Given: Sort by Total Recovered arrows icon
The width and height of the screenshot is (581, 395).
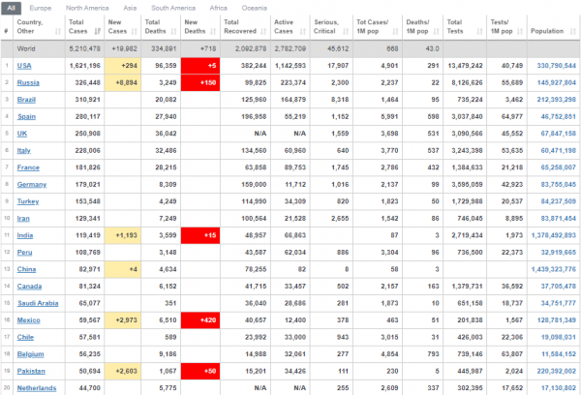Looking at the screenshot, I should (x=263, y=32).
